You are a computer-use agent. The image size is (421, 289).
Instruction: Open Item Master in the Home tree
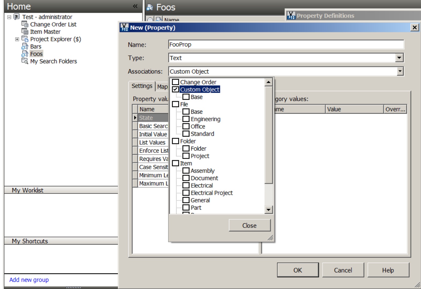point(45,32)
